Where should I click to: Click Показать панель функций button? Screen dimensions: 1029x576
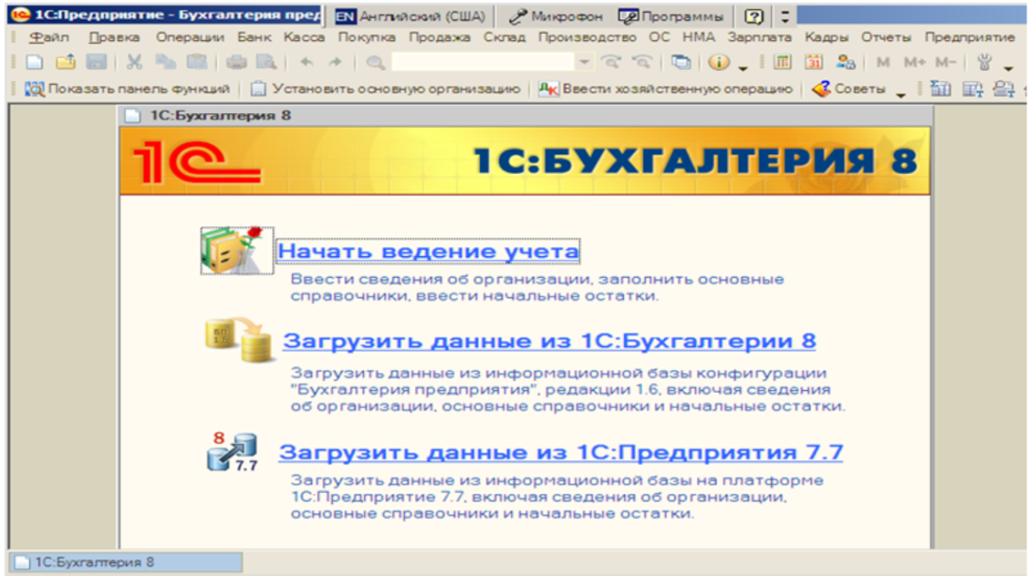click(x=127, y=89)
